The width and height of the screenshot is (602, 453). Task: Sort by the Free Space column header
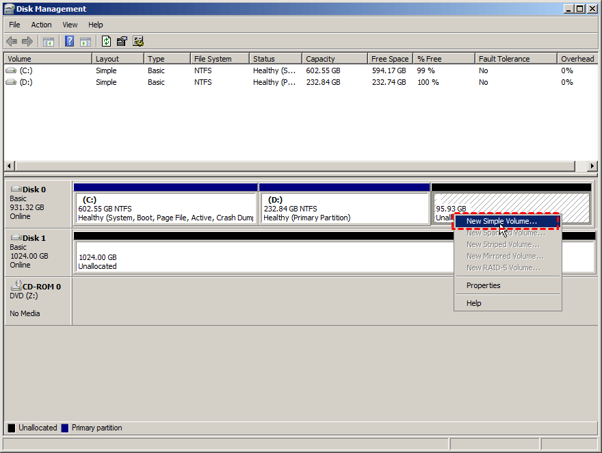[x=390, y=59]
